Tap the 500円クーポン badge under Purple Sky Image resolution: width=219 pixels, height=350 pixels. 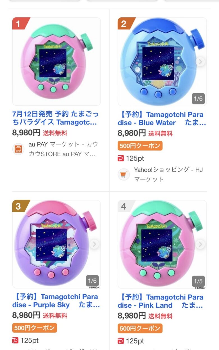coord(35,328)
